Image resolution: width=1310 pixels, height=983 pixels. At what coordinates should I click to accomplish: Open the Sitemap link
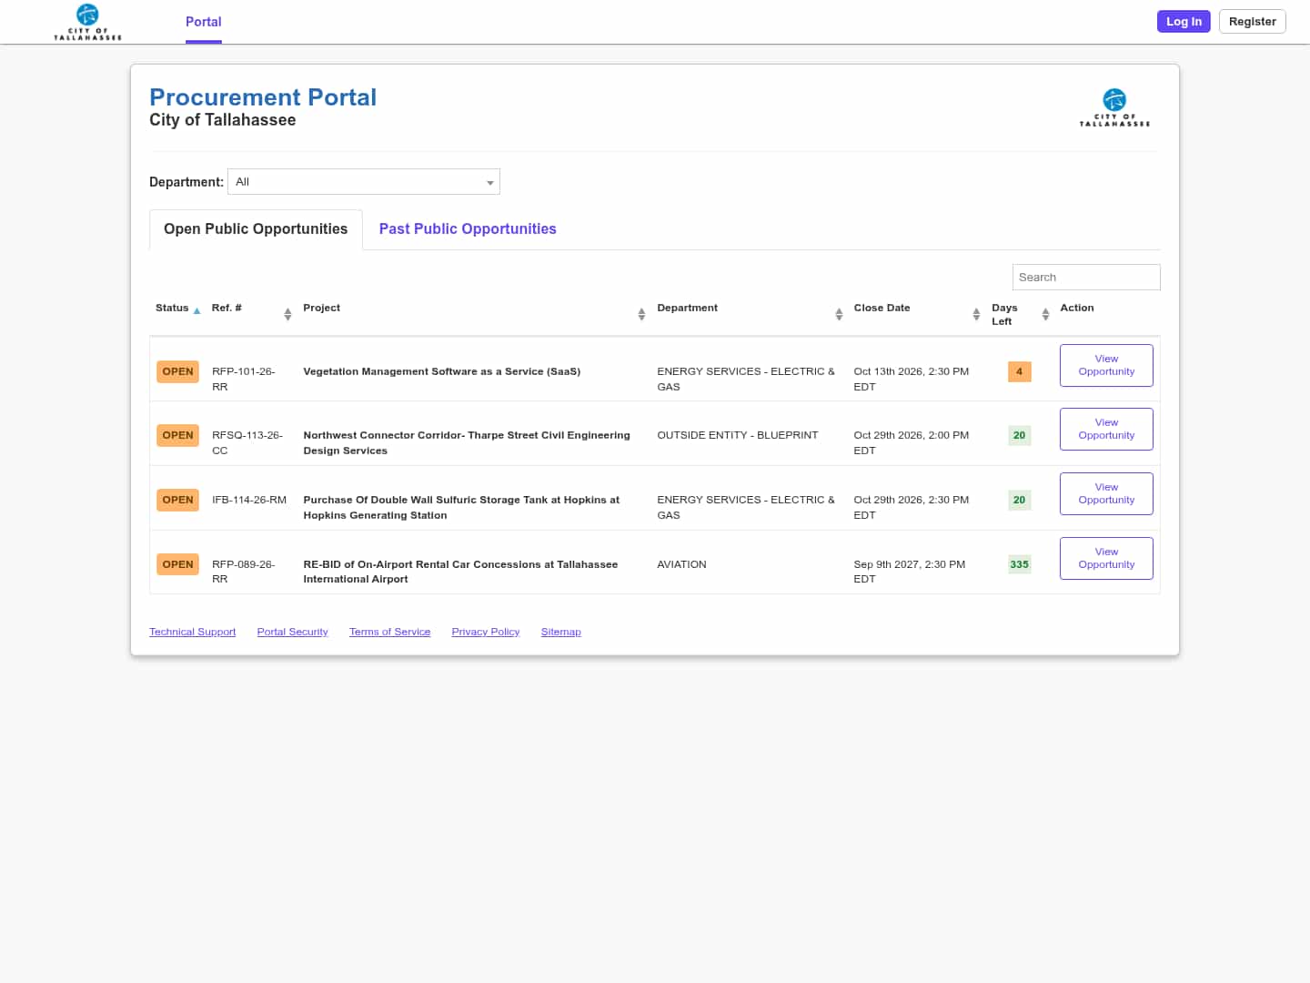click(x=560, y=632)
